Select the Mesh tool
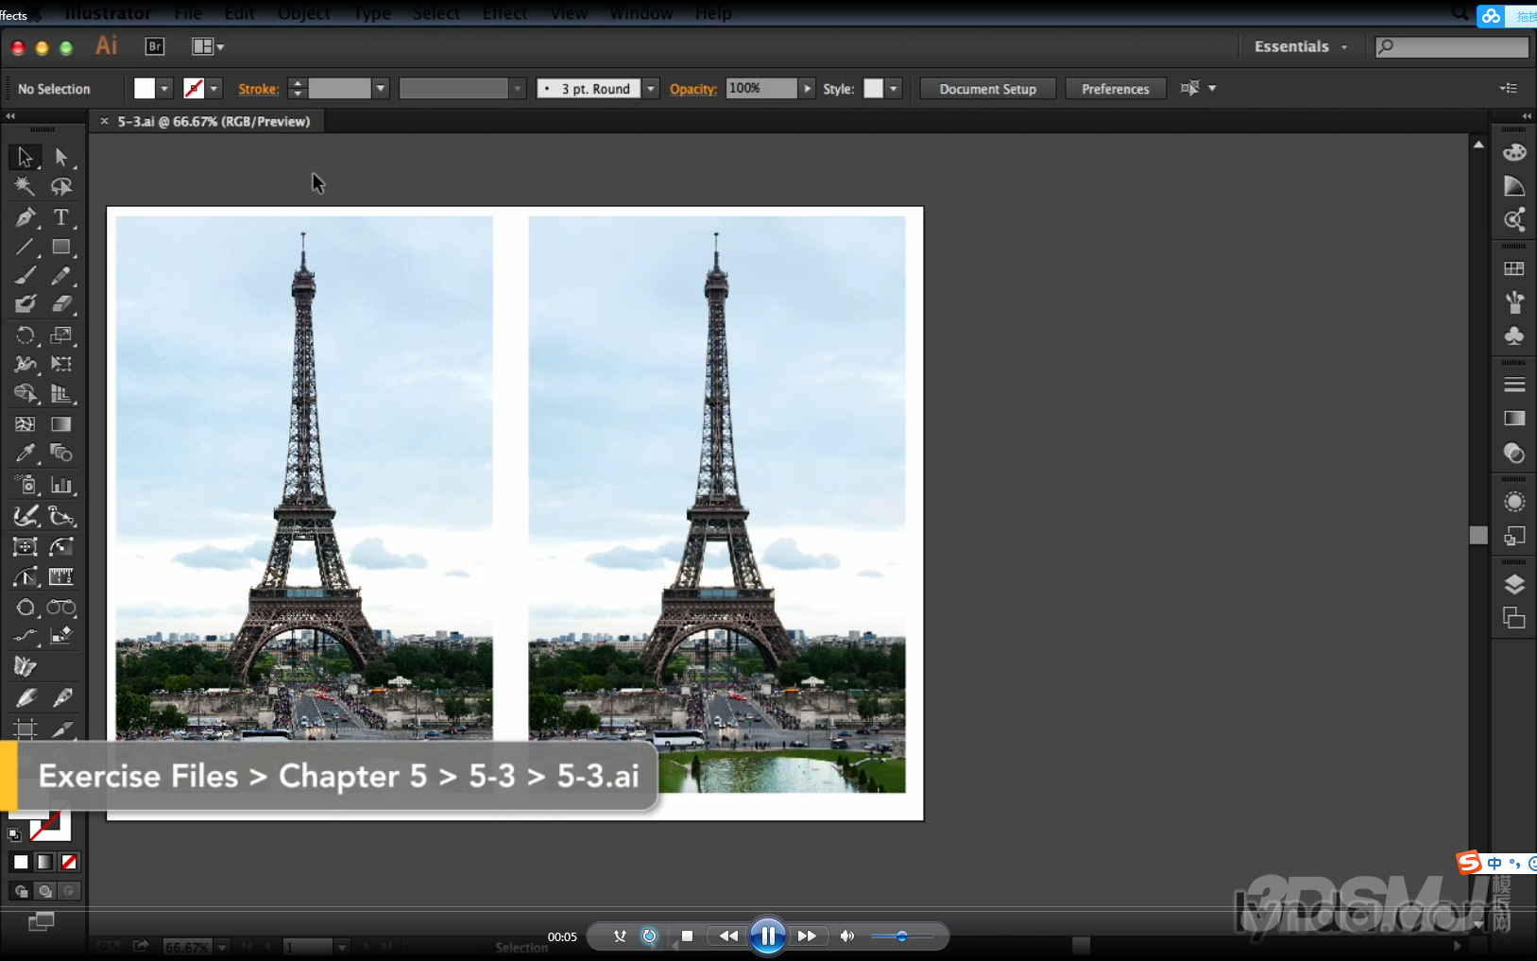 25,424
